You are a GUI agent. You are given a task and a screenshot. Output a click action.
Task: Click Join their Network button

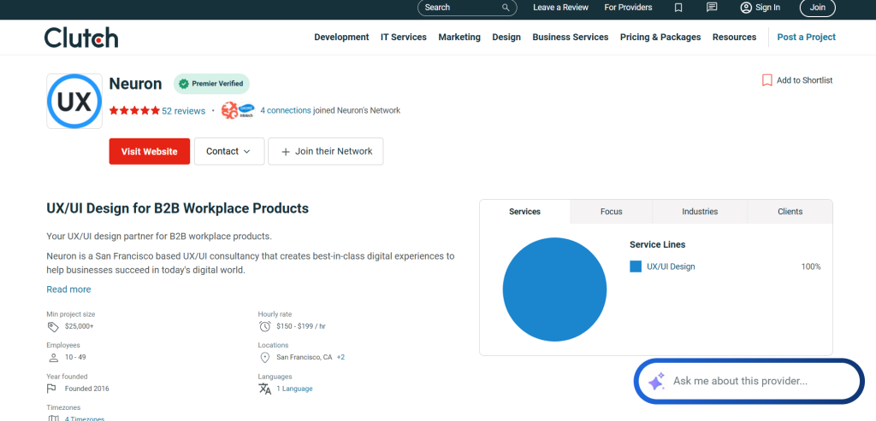[x=326, y=151]
